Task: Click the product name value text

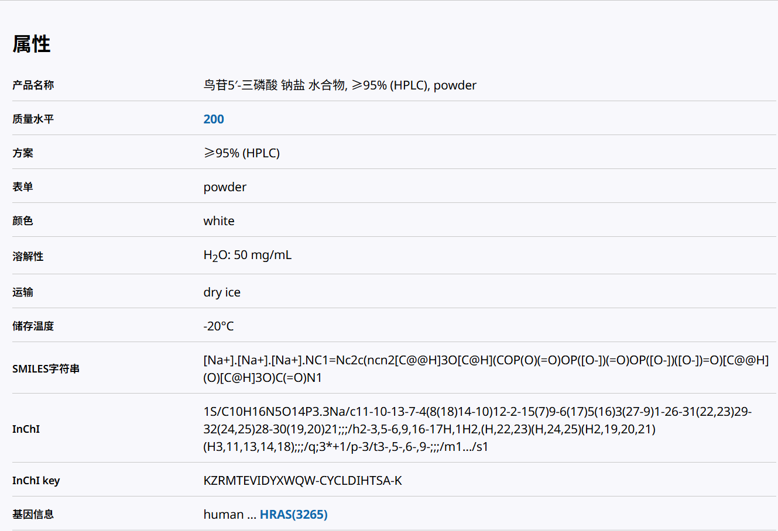Action: click(340, 85)
